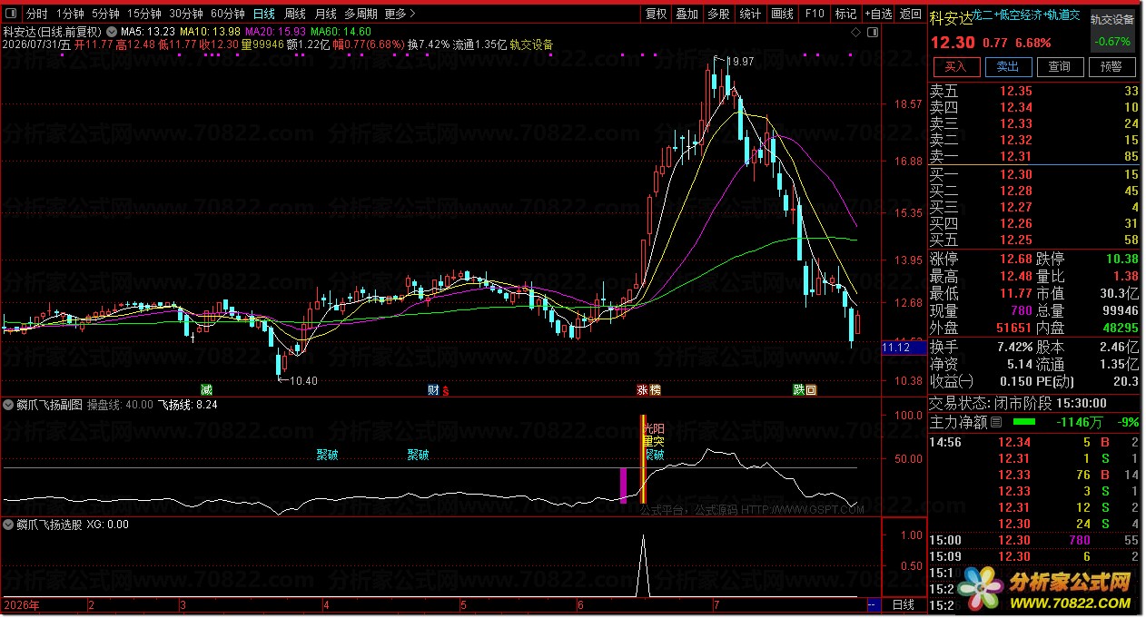Collapse the 麟爪飞扬选股 indicator panel arrow
The width and height of the screenshot is (1146, 618).
[x=8, y=525]
